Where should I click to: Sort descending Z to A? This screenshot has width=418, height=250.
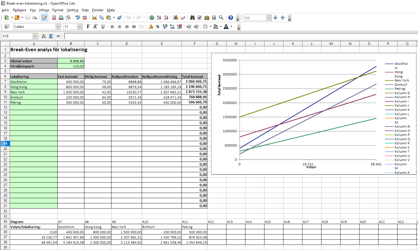point(166,18)
